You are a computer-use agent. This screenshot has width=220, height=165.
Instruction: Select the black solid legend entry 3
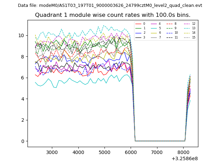pos(141,37)
